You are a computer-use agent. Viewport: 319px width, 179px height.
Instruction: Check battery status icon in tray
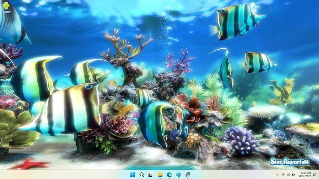click(x=293, y=175)
